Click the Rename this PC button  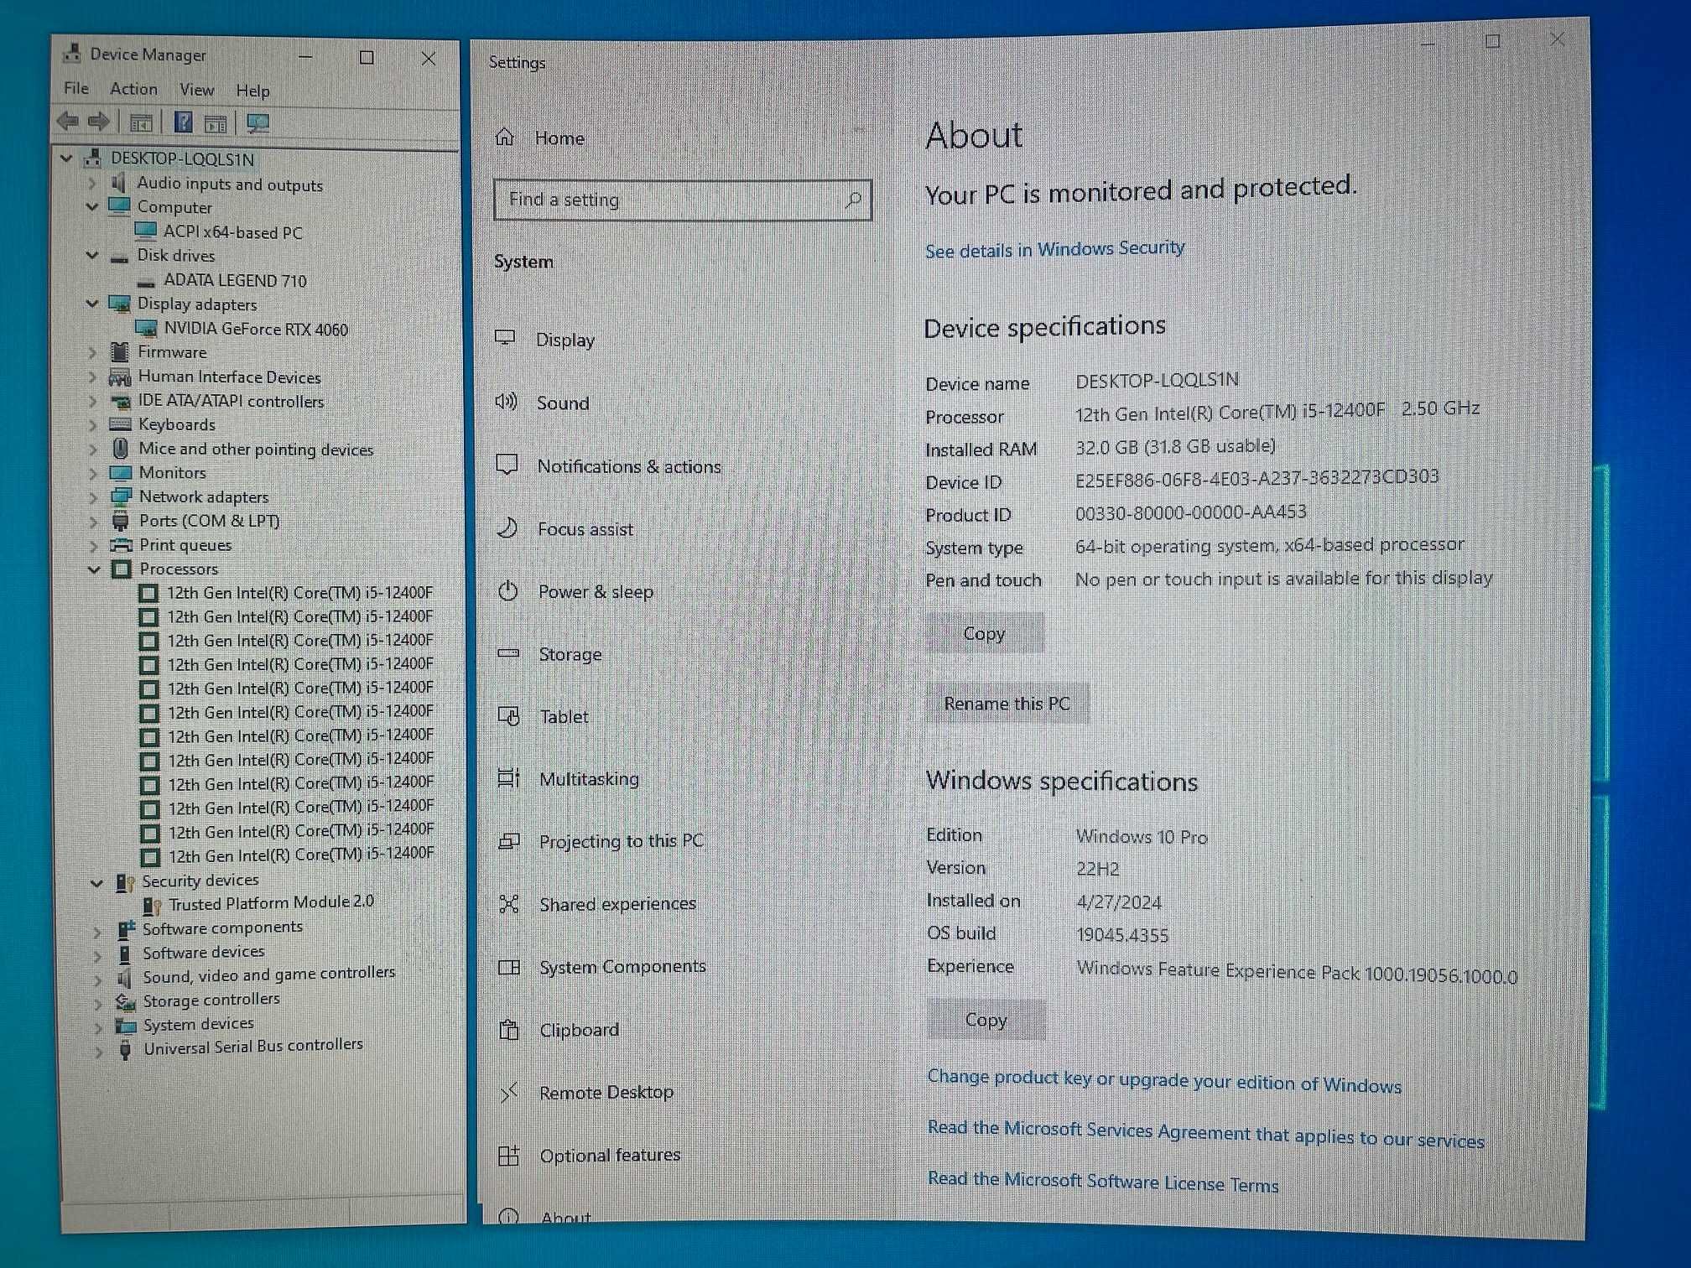tap(1008, 704)
